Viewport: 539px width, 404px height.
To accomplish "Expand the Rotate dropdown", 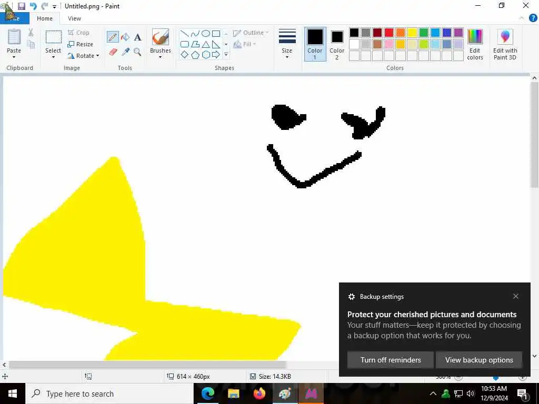I will [97, 56].
